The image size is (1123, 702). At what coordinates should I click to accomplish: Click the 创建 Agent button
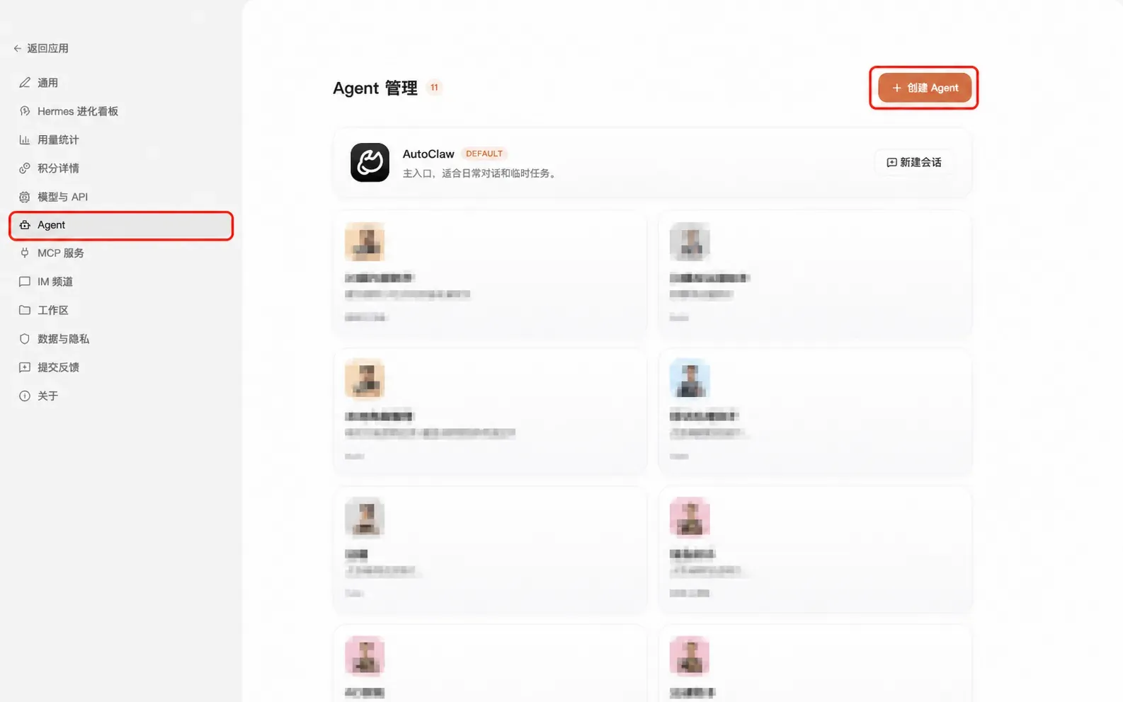(924, 88)
